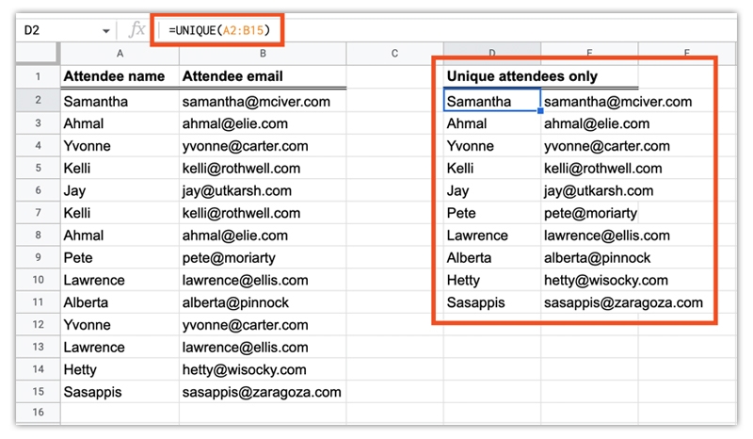
Task: Click the fill handle on cell D2
Action: coord(540,111)
